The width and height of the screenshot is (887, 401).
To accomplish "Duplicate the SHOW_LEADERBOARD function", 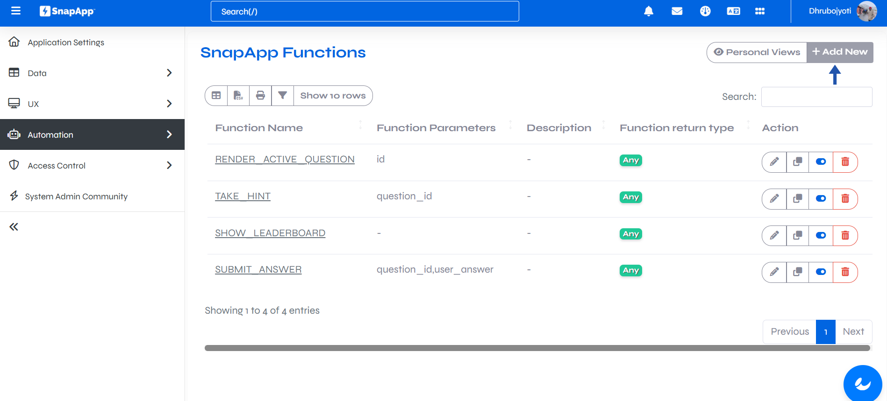I will click(x=798, y=236).
